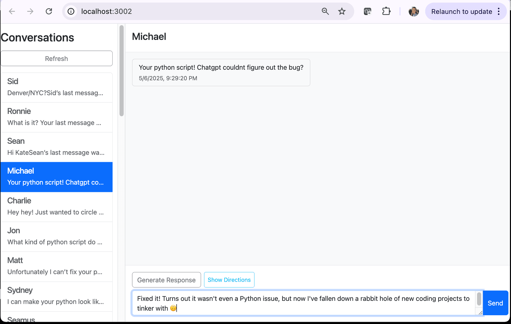Click Relaunch to update

point(461,11)
